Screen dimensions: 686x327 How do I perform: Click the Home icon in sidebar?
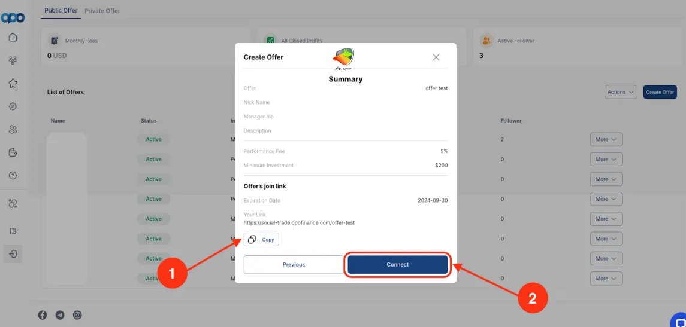click(13, 38)
